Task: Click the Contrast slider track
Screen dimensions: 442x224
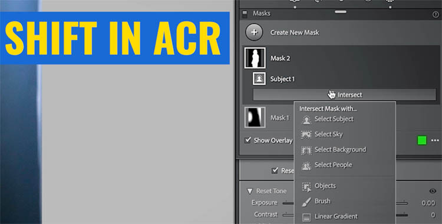Action: [345, 215]
